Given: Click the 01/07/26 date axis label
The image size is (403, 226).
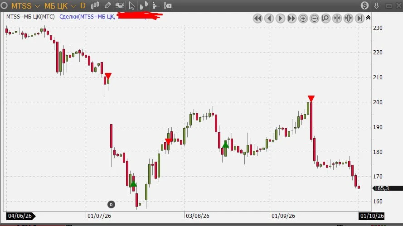Looking at the screenshot, I should pos(99,216).
